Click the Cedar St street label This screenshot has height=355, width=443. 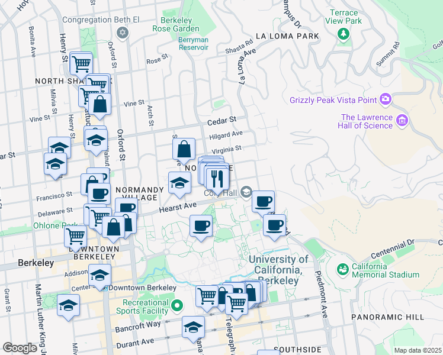[x=221, y=121]
